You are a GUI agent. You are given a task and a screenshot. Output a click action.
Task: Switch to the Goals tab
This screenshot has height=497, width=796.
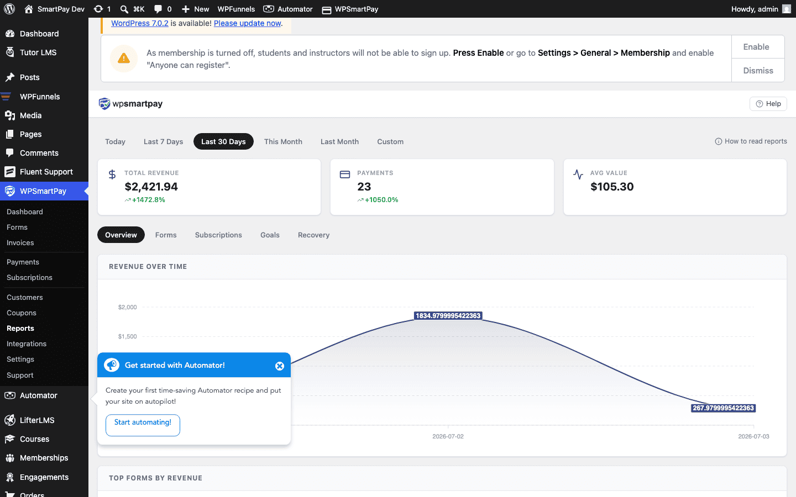270,235
